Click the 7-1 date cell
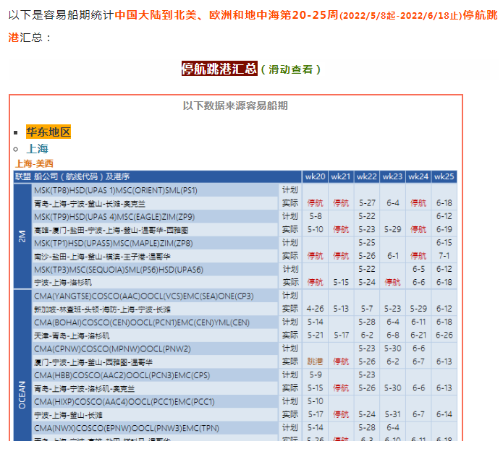Viewport: 503px width, 462px height. [x=444, y=256]
